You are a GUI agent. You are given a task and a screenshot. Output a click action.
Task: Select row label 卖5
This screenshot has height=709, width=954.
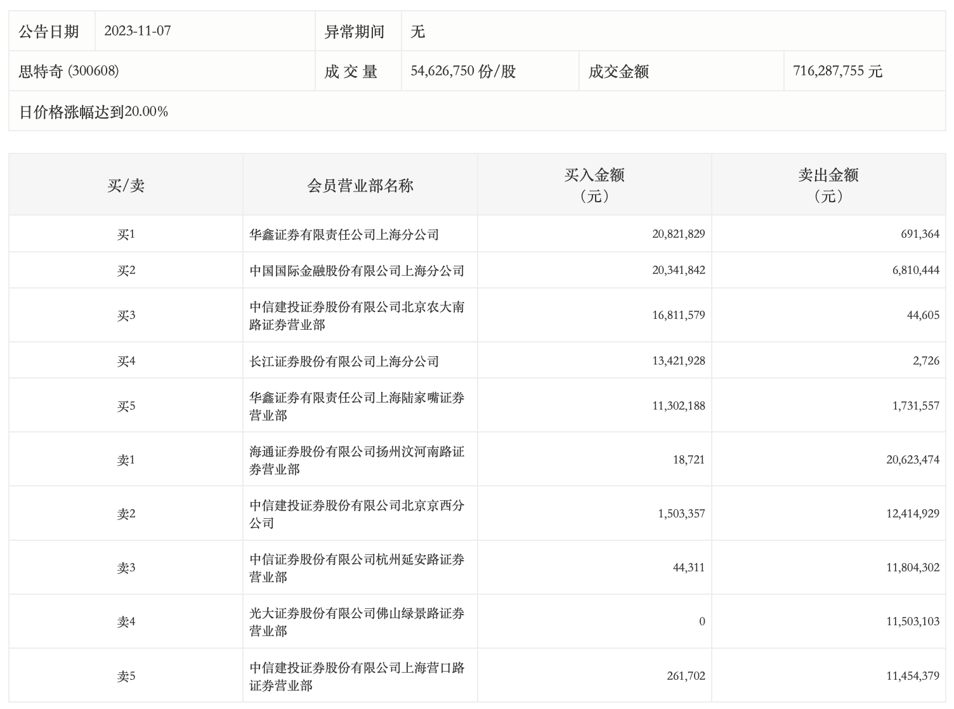126,676
